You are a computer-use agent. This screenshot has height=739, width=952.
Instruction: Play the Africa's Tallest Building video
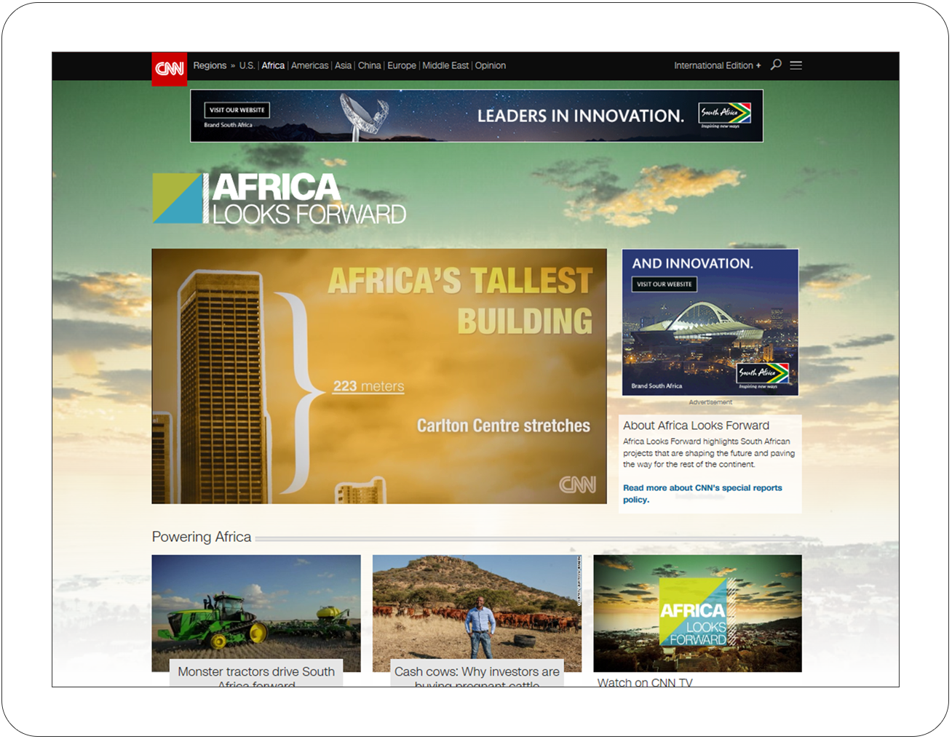379,376
